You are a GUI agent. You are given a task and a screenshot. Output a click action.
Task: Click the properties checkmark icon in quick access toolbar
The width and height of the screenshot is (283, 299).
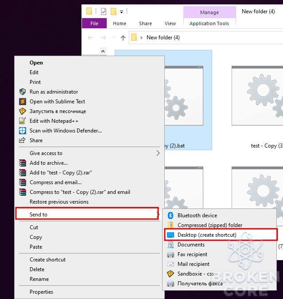pyautogui.click(x=104, y=11)
